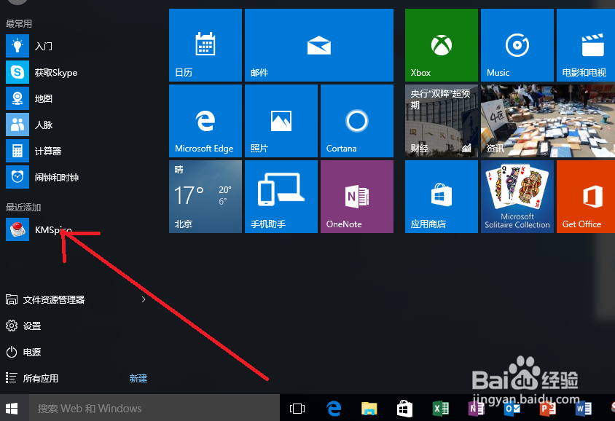This screenshot has width=615, height=421.
Task: Open the 电影和电视 movies tile
Action: pyautogui.click(x=586, y=45)
